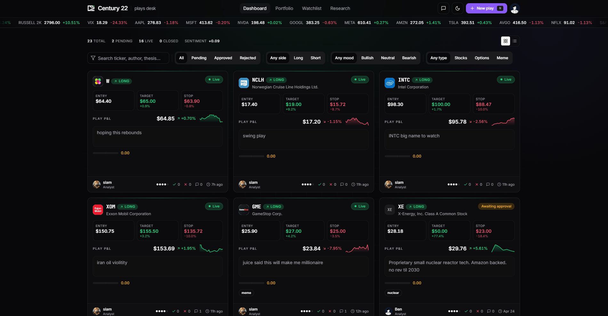Click the nuclear tag on XE card
Viewport: 608px width, 316px height.
(393, 293)
